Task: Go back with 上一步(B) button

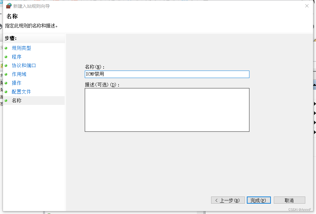Action: click(228, 200)
